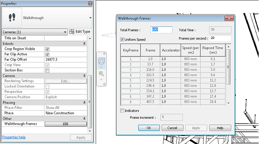Toggle the Indicators checkbox
Screen dimensions: 259x144
pyautogui.click(x=122, y=110)
